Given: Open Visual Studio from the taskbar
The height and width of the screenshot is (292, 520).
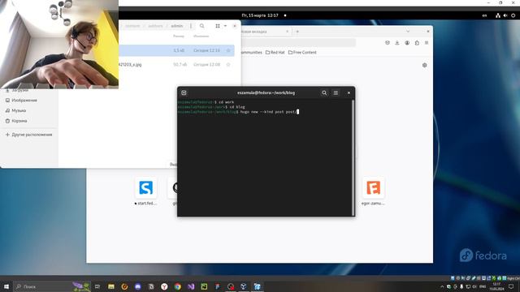Looking at the screenshot, I should pyautogui.click(x=191, y=286).
